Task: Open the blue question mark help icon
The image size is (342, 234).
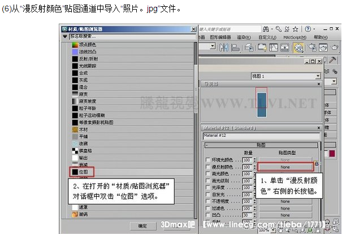Action: (x=308, y=29)
